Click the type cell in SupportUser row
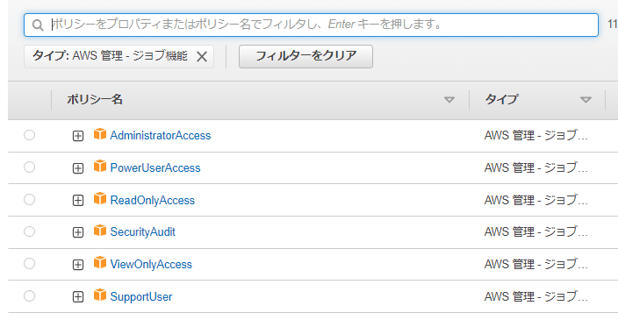The width and height of the screenshot is (618, 320). point(536,296)
